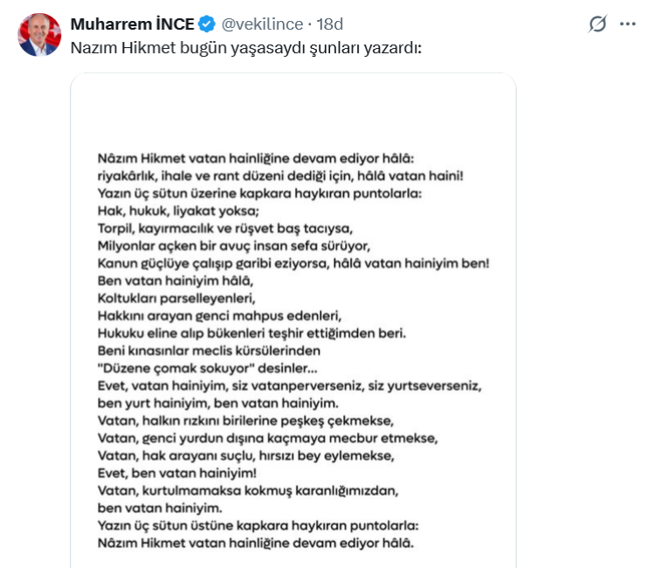Click the line '"Düzene çomak sokuyor" desinler...'

click(x=208, y=368)
